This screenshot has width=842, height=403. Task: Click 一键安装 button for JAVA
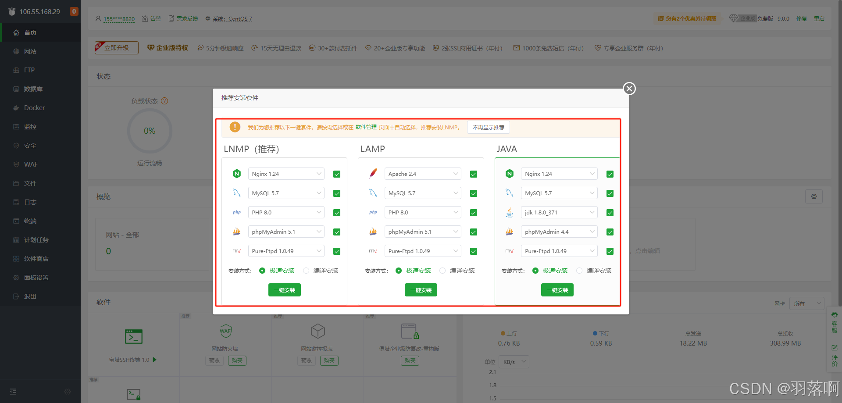point(557,290)
